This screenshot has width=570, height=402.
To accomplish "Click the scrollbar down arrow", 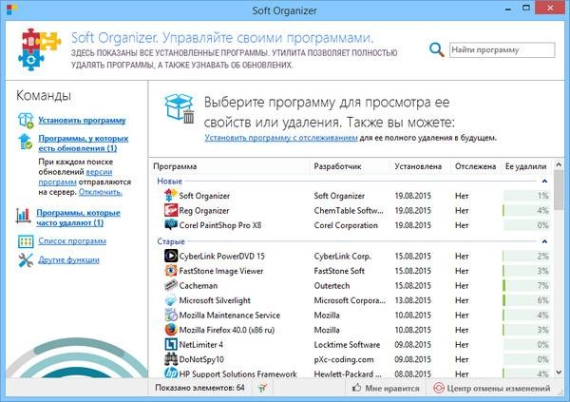I will tap(559, 373).
